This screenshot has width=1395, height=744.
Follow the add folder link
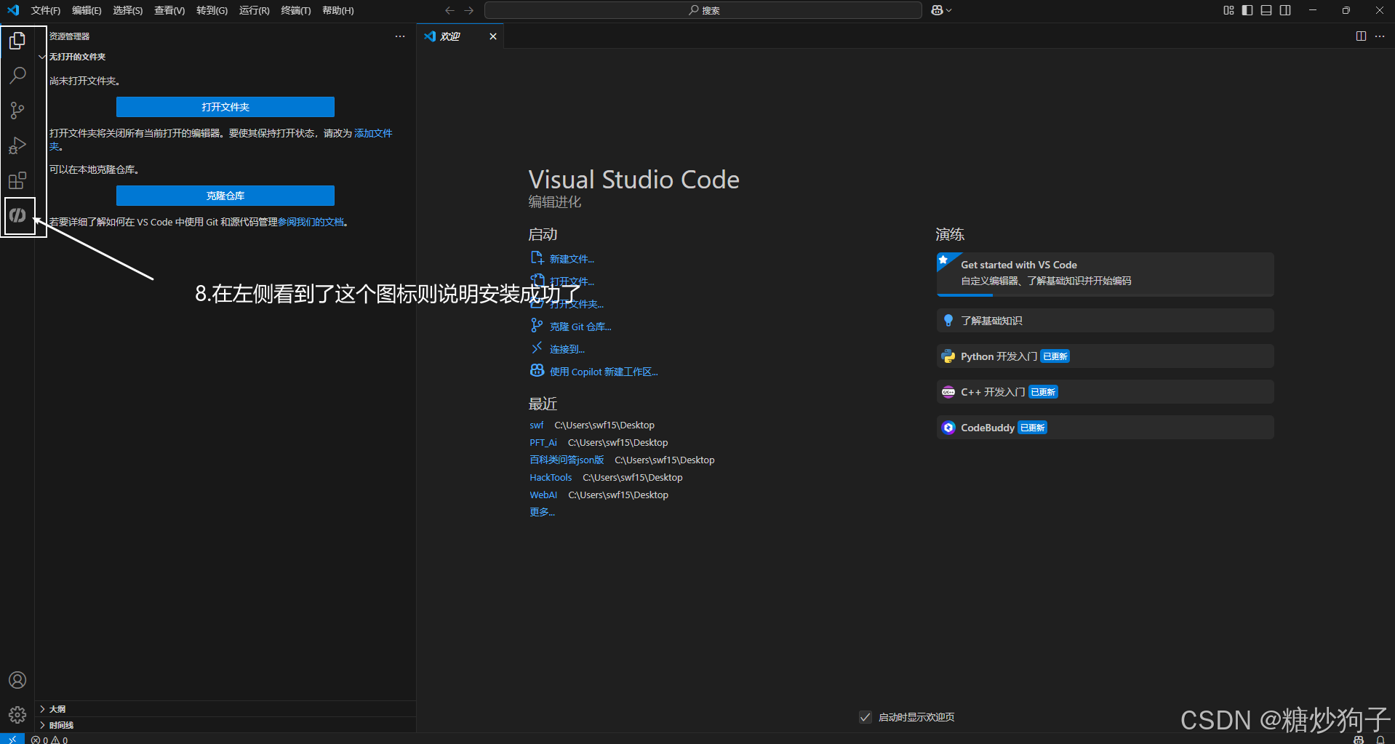pos(373,133)
